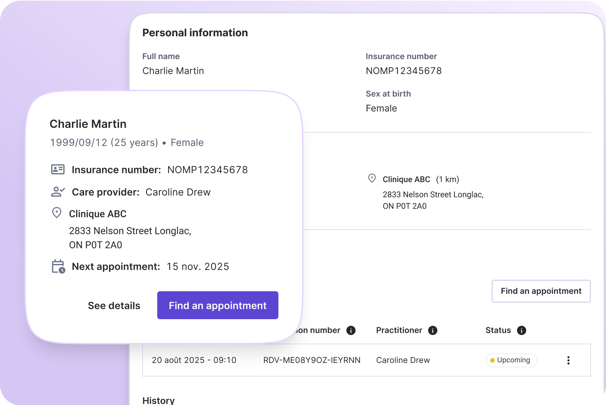Click the map pin near Clinique ABC (1 km)
The height and width of the screenshot is (405, 606).
pos(372,179)
